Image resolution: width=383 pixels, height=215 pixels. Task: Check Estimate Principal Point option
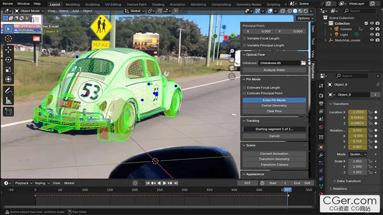click(x=245, y=93)
